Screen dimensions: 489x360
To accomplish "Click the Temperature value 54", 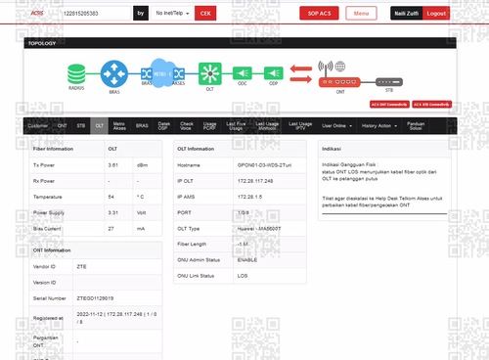I will [111, 197].
